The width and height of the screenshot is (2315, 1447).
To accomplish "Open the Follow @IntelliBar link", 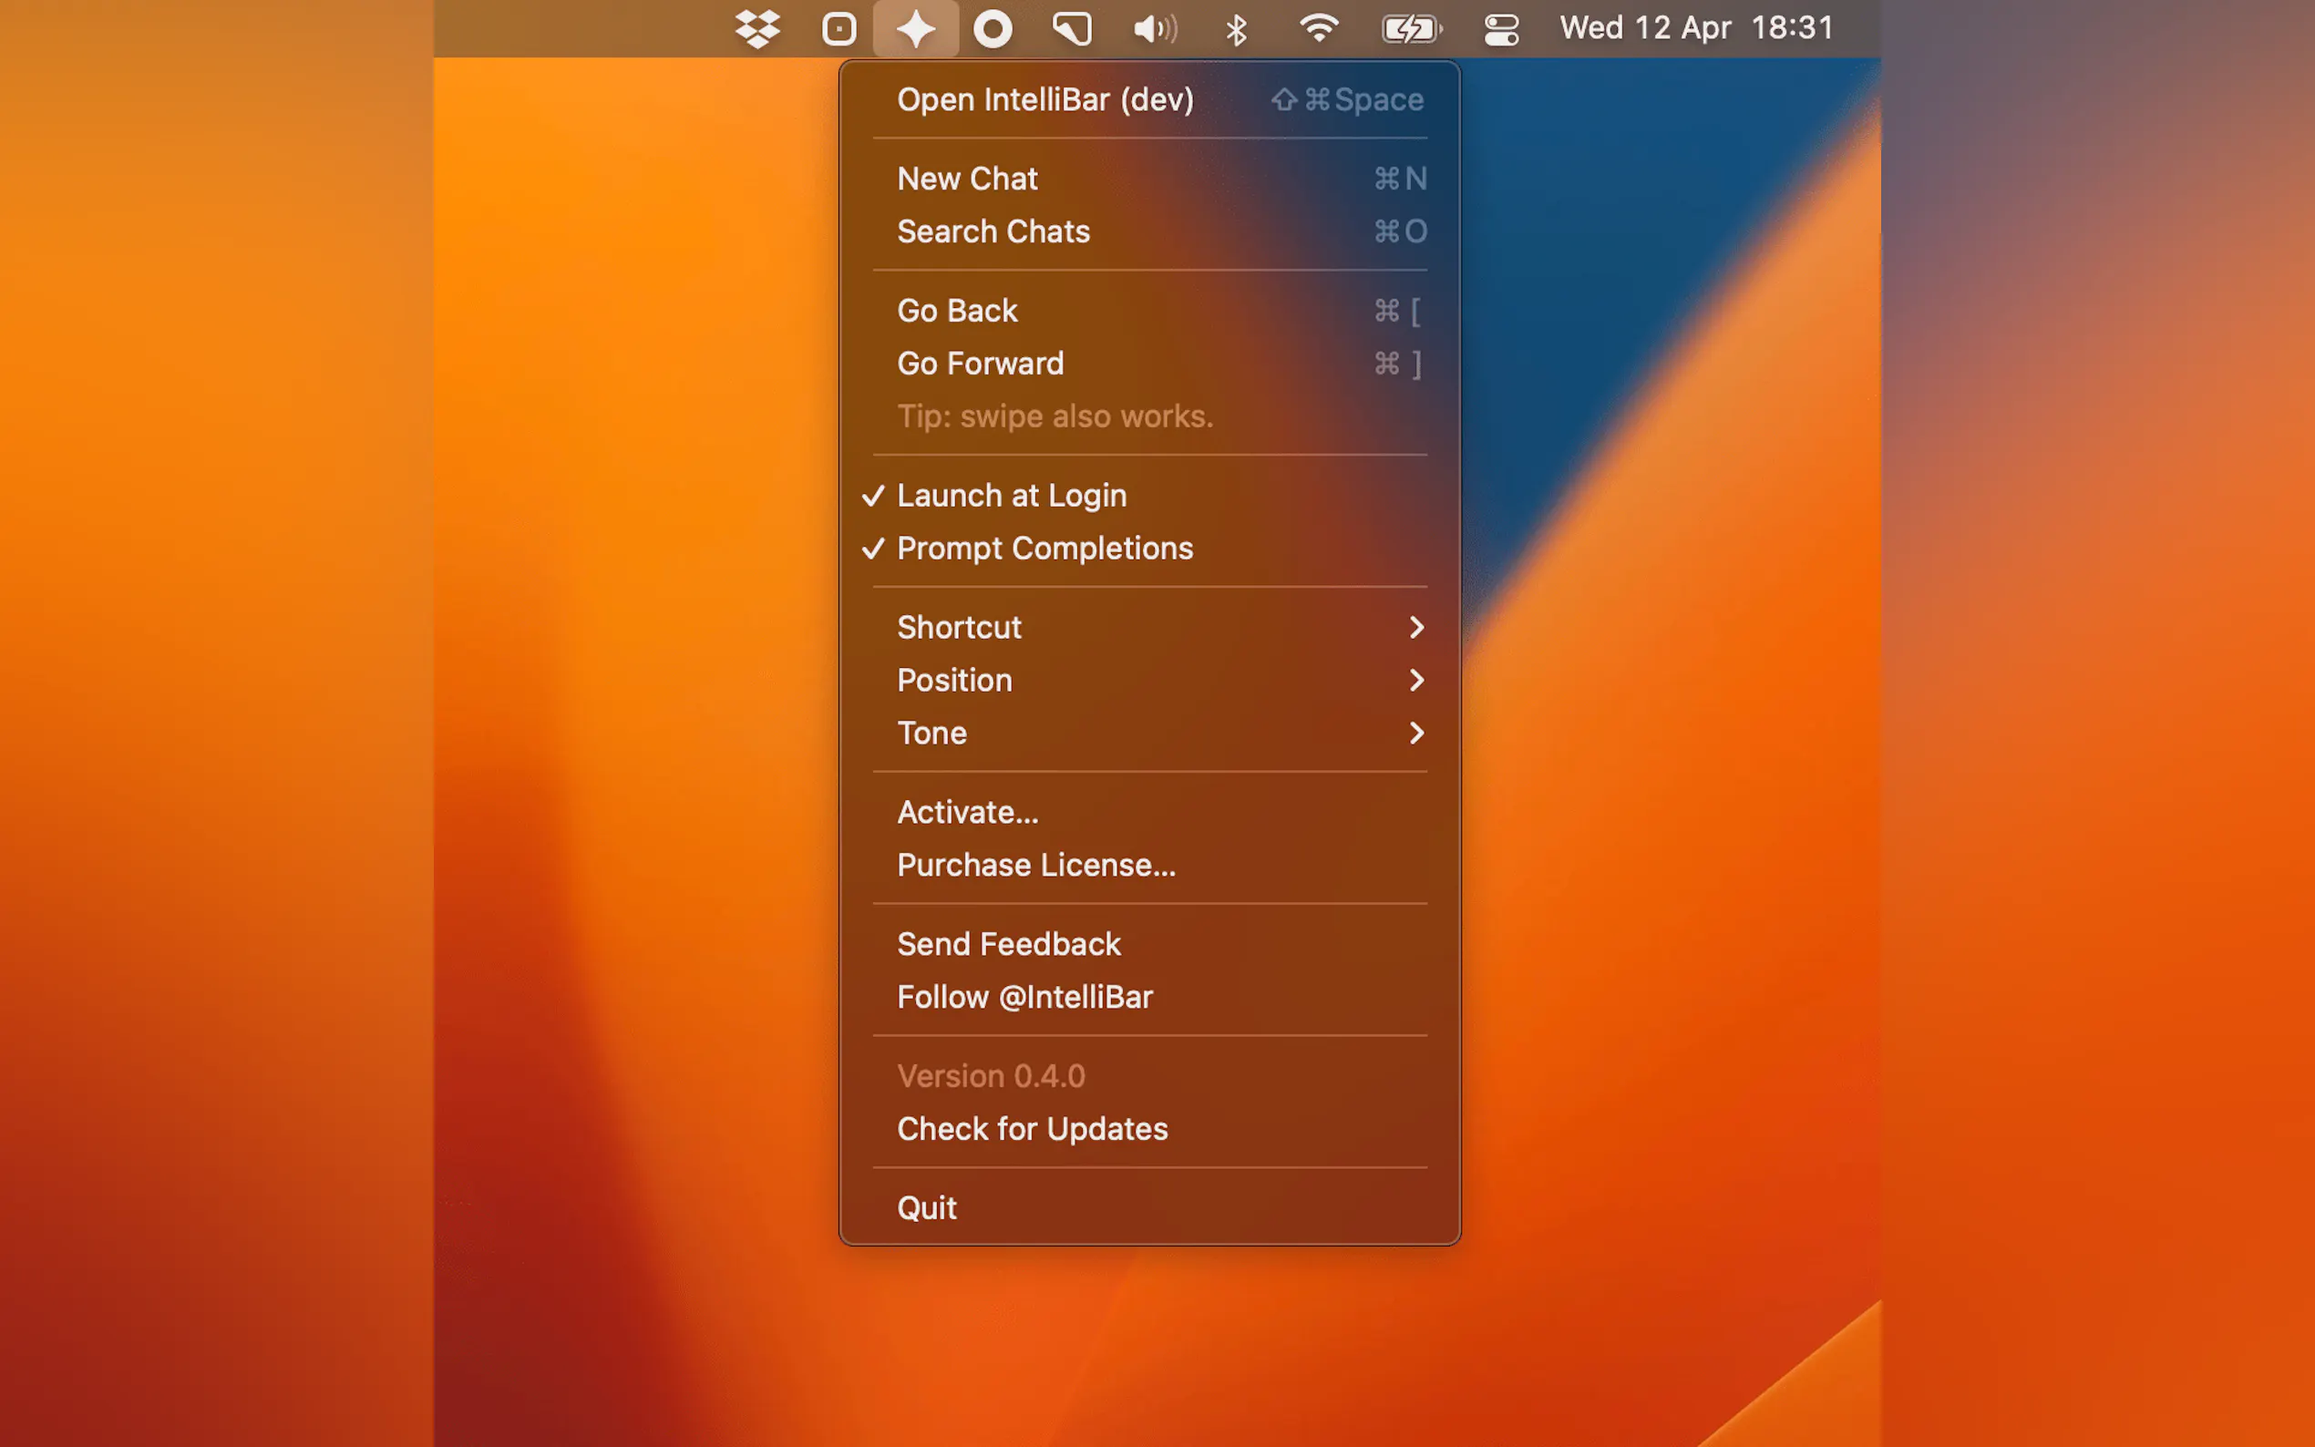I will coord(1024,997).
